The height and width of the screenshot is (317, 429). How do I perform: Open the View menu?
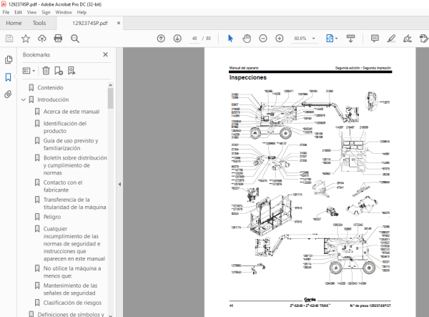31,12
